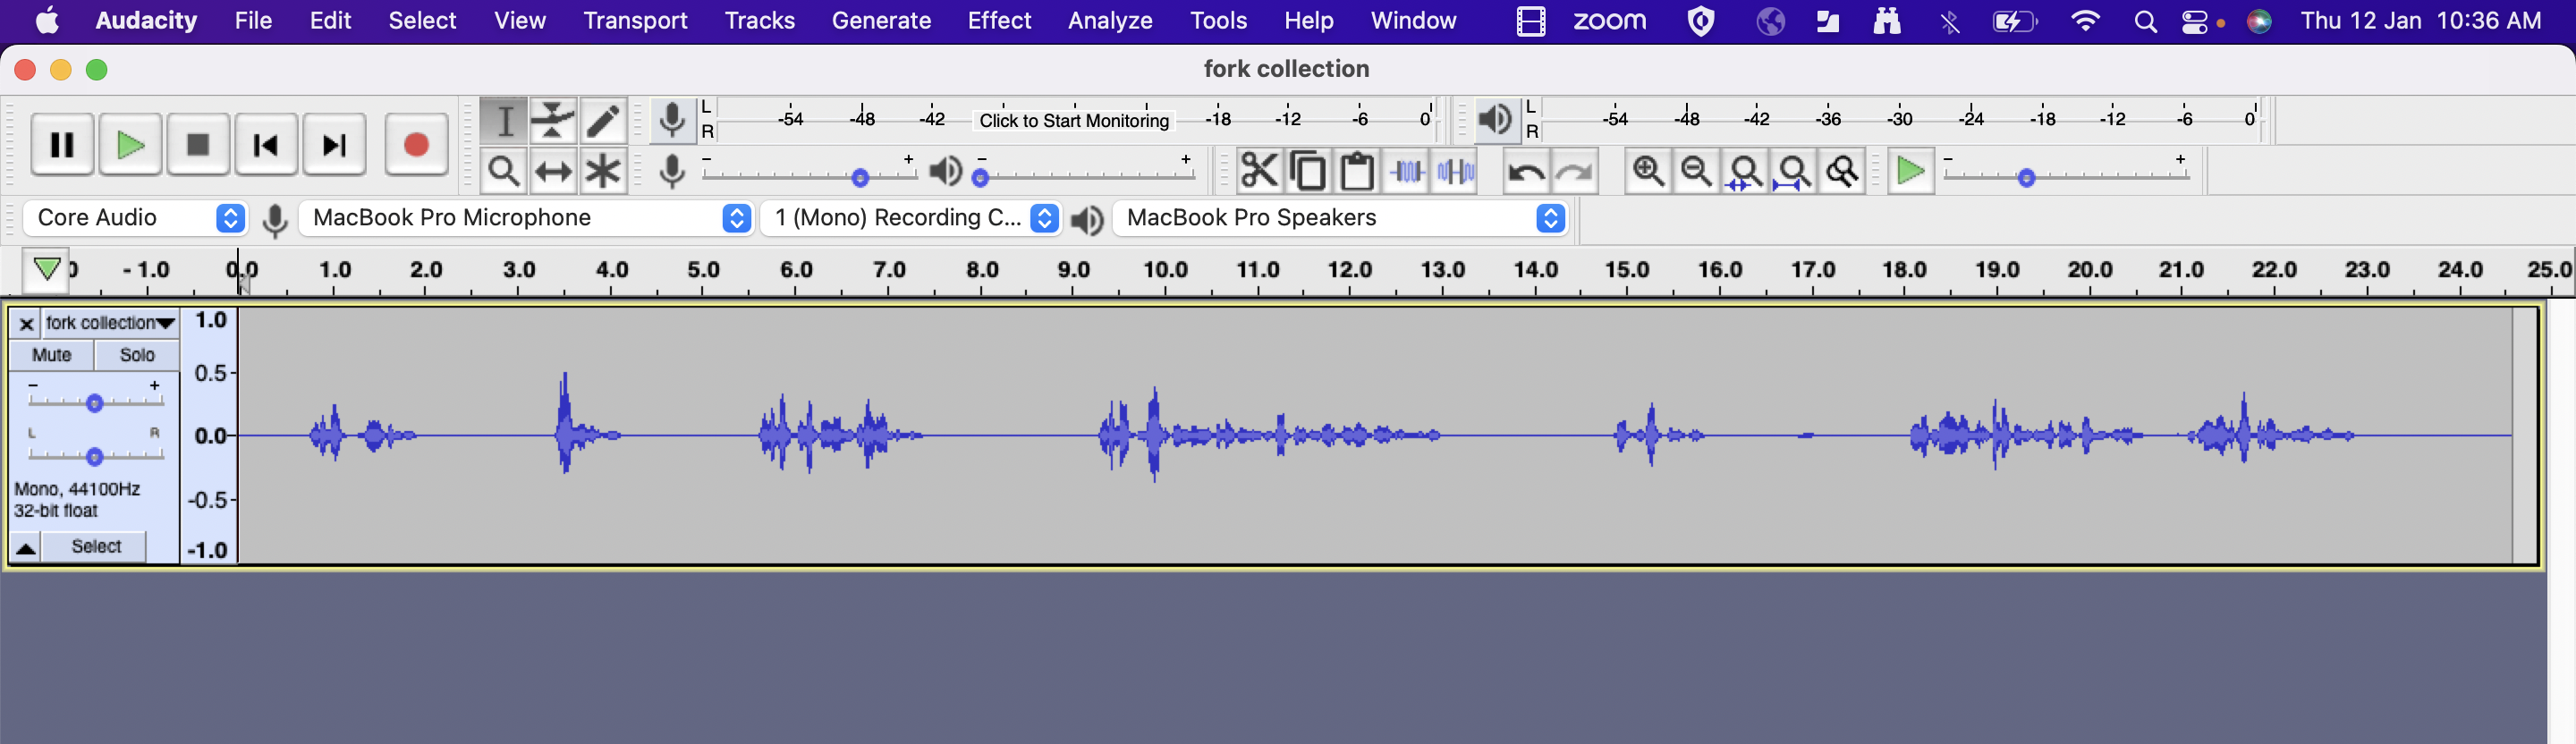This screenshot has height=744, width=2576.
Task: Open the Transport menu
Action: pyautogui.click(x=635, y=21)
